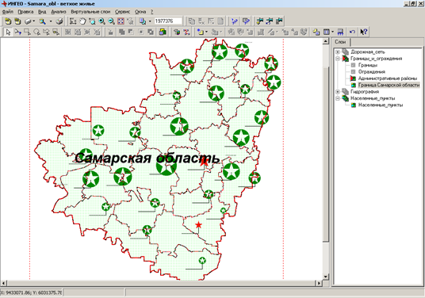Open the Анализ menu
425x298 pixels.
pyautogui.click(x=59, y=12)
